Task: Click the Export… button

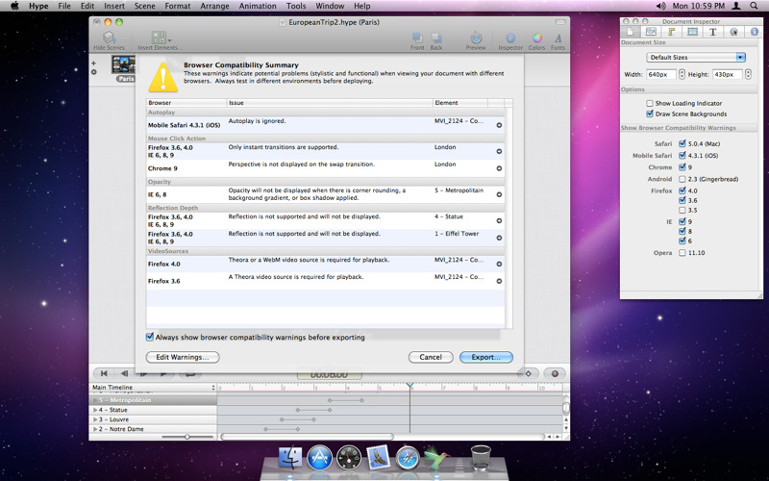Action: coord(485,357)
